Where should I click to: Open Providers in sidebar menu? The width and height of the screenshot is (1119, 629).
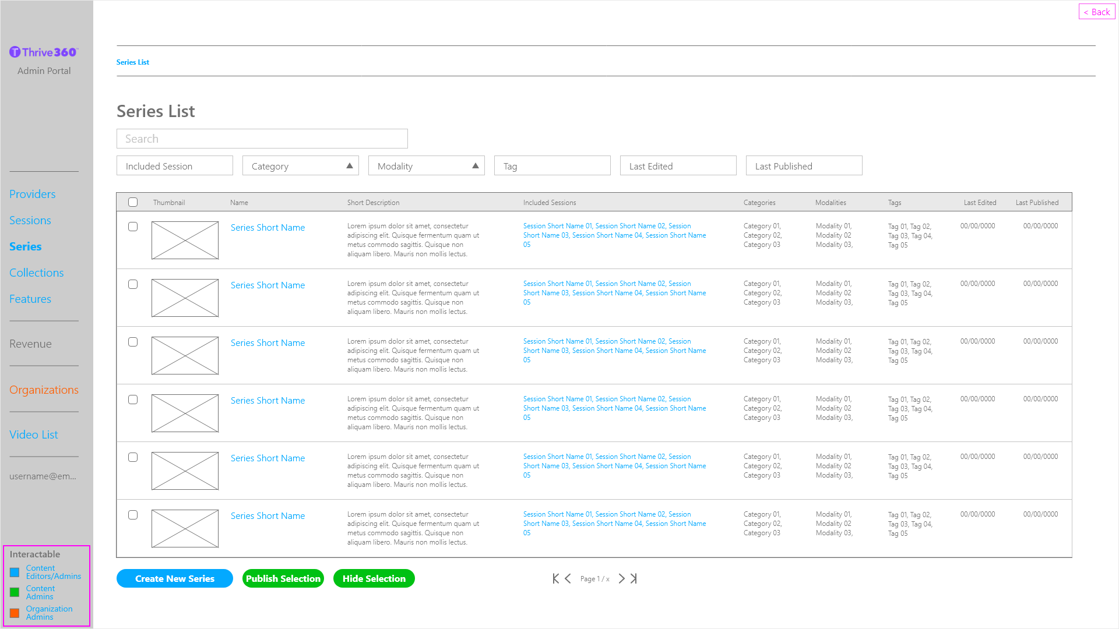32,194
